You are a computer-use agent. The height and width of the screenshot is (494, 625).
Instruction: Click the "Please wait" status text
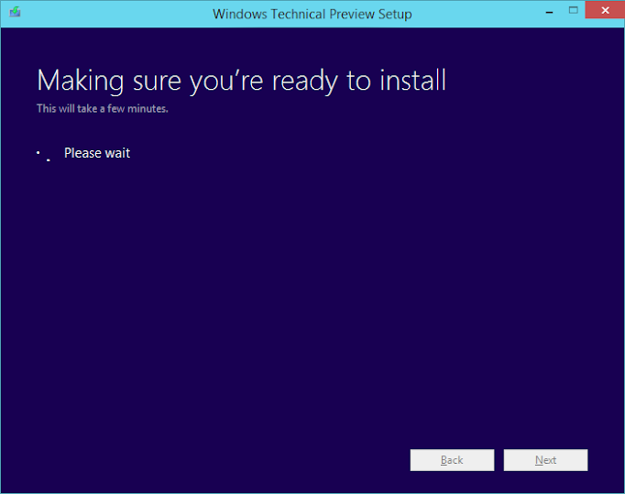pyautogui.click(x=97, y=153)
